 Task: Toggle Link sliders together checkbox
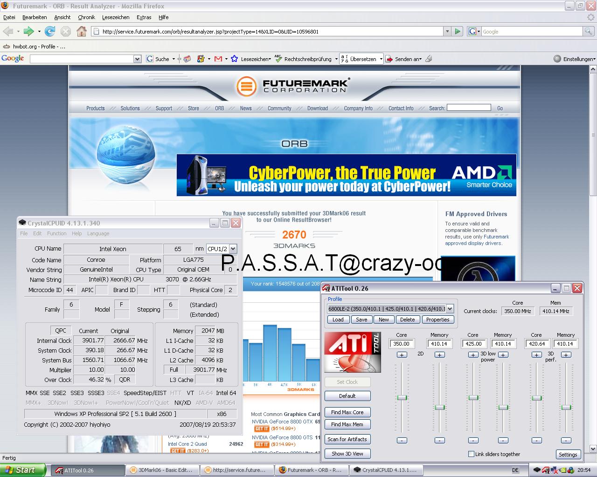pyautogui.click(x=471, y=454)
